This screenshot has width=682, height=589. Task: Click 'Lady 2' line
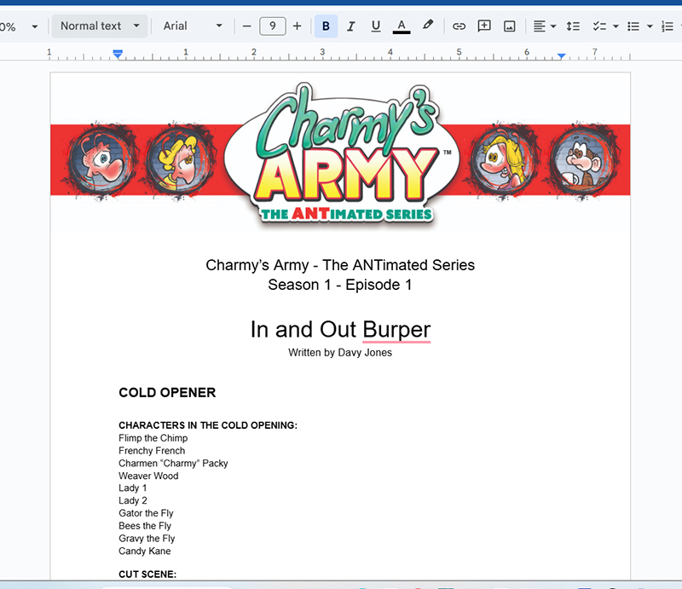133,500
